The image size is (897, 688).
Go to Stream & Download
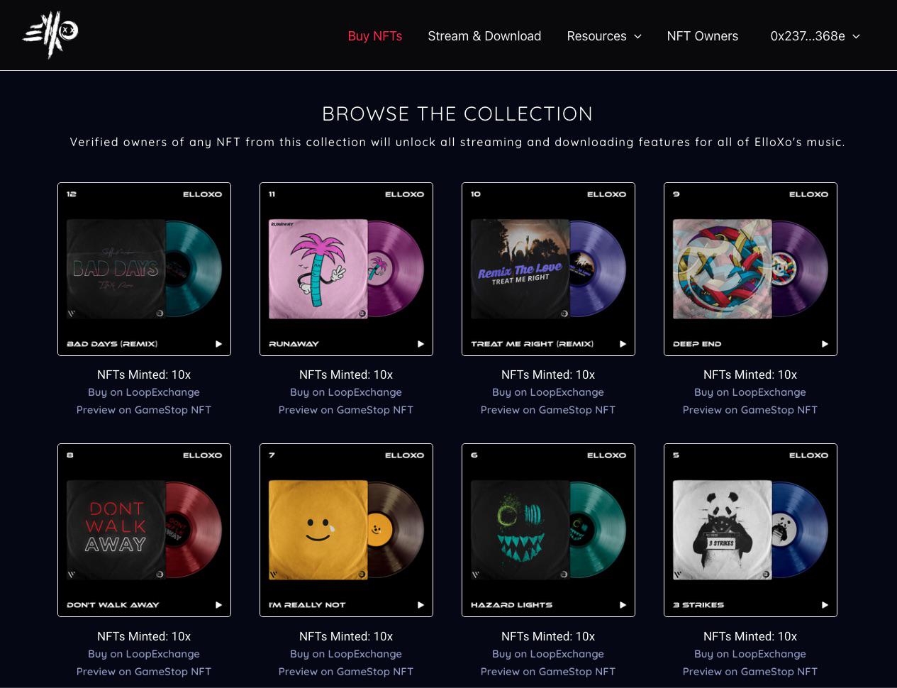[x=484, y=36]
